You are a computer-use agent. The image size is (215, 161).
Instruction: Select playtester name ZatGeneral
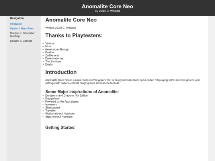(52, 55)
